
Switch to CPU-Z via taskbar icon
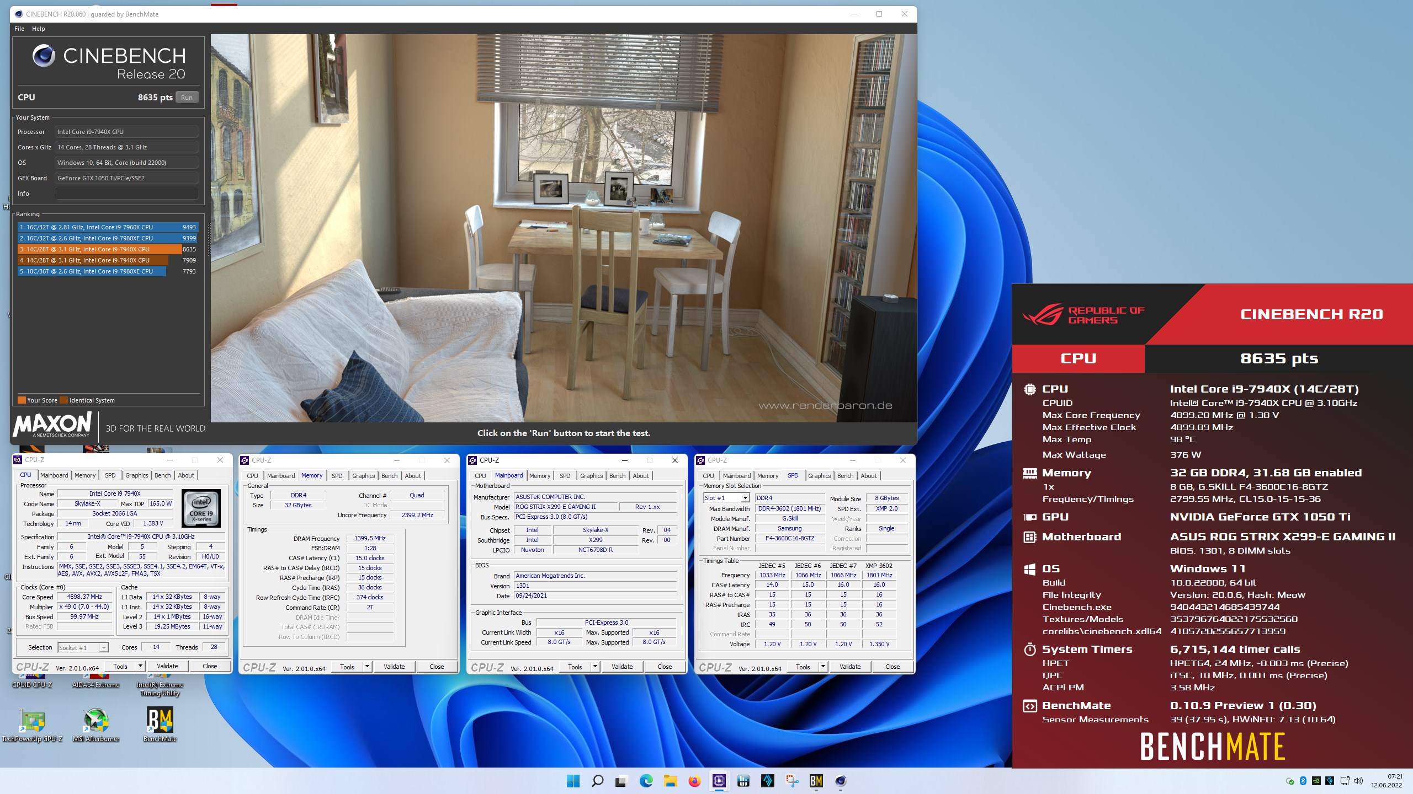pos(719,781)
